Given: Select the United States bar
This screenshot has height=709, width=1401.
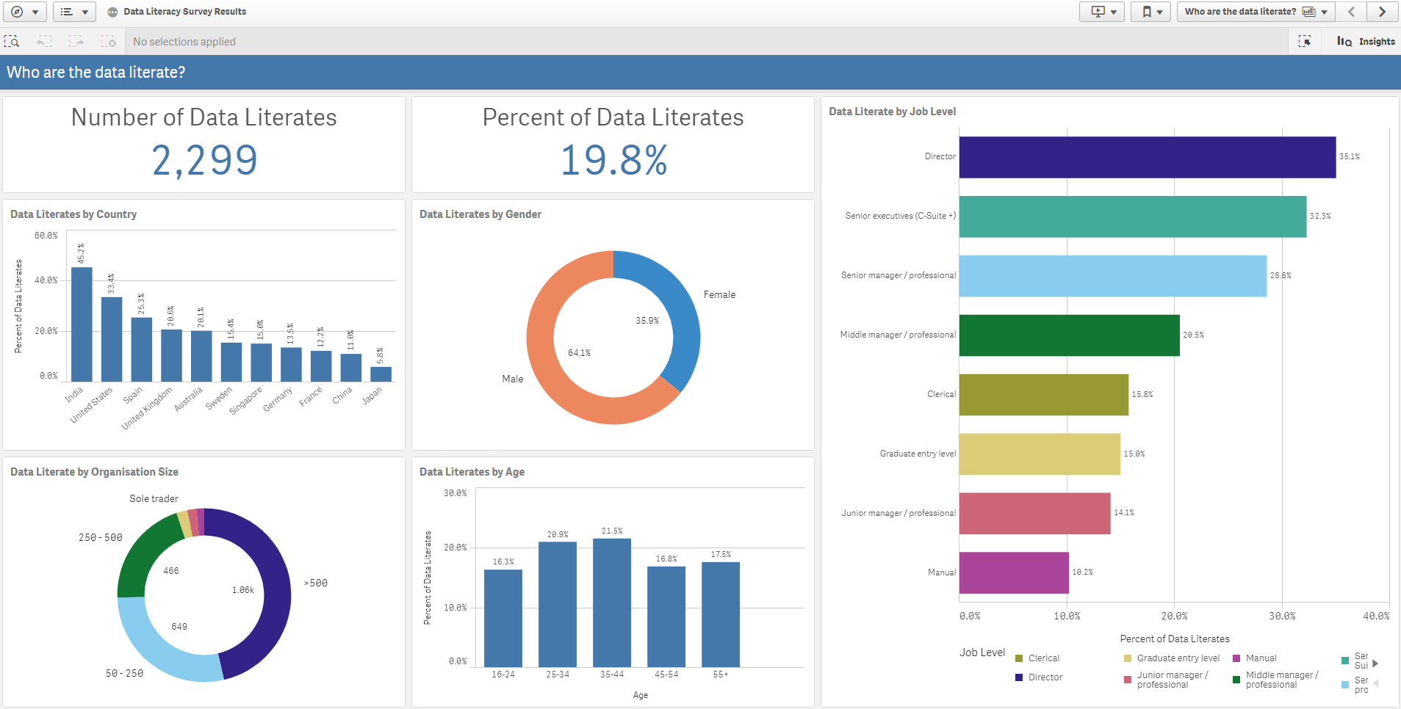Looking at the screenshot, I should (112, 339).
